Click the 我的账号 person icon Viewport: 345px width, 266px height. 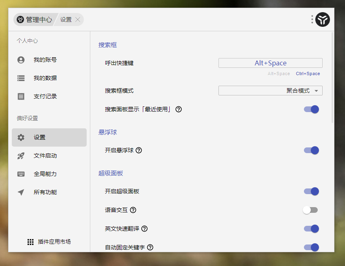(x=21, y=60)
